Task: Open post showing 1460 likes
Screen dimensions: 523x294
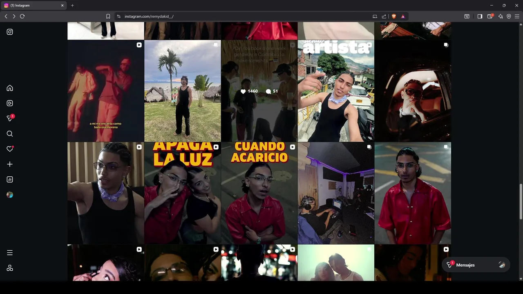Action: pos(259,91)
